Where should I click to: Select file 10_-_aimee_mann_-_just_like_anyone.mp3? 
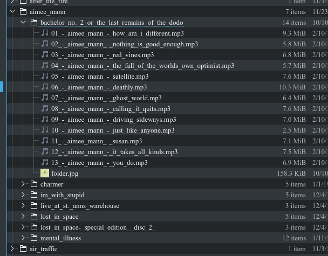pos(113,130)
